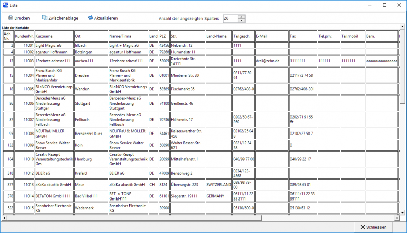Image resolution: width=407 pixels, height=233 pixels.
Task: Select the Irlbach Ort cell
Action: 91,45
